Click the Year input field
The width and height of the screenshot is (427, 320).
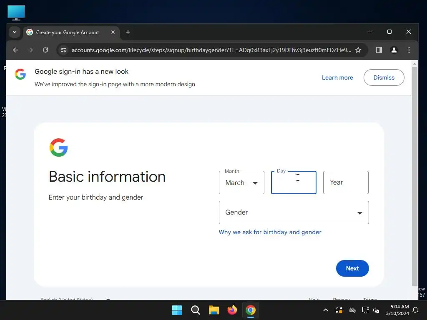coord(346,182)
